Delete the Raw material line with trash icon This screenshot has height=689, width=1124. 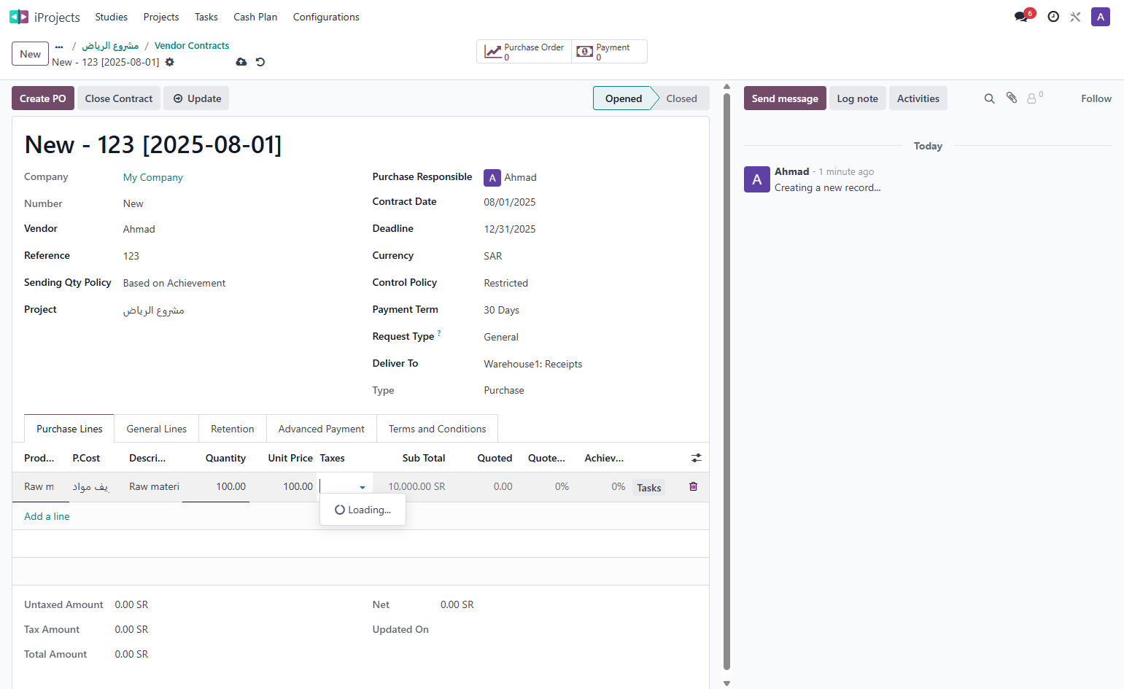[x=694, y=486]
